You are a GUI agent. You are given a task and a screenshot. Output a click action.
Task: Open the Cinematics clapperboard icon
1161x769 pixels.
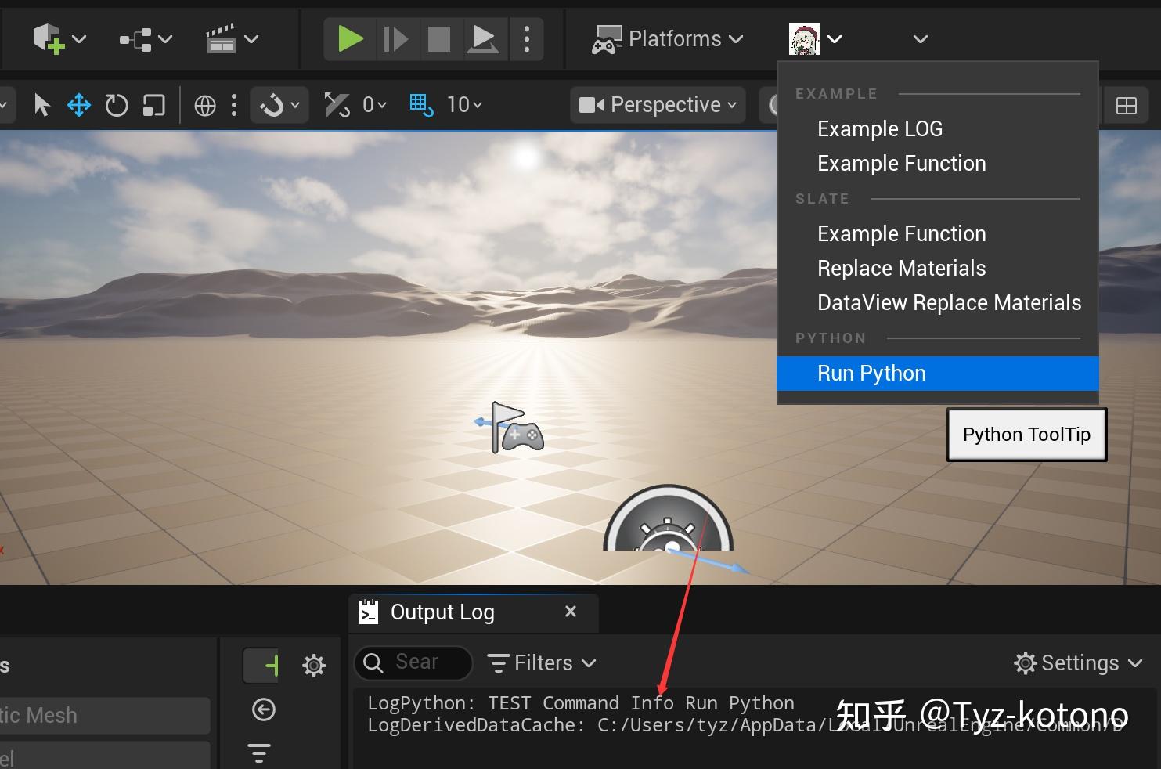click(x=223, y=38)
